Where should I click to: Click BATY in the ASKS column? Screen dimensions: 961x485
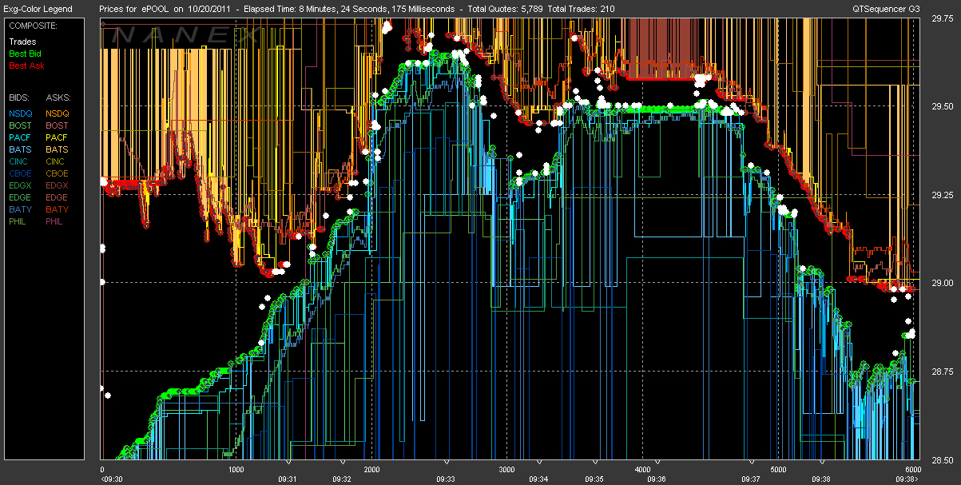[x=57, y=209]
